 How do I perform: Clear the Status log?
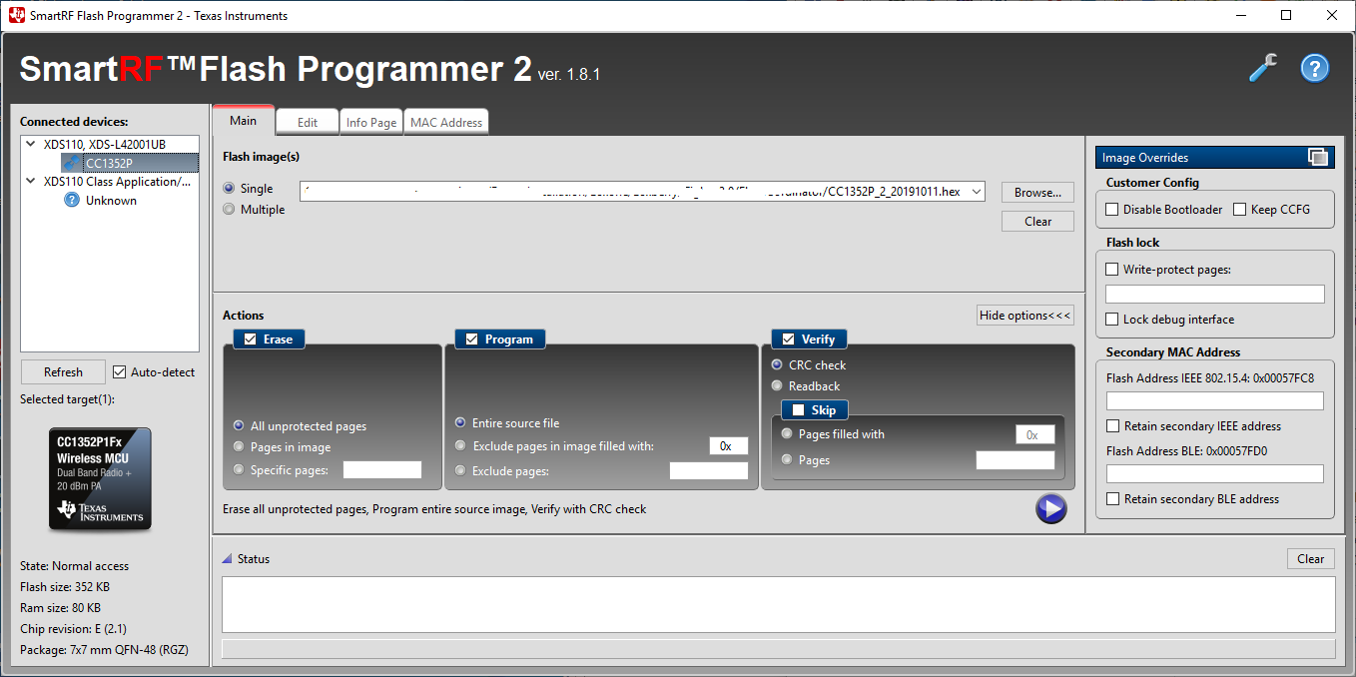1310,559
